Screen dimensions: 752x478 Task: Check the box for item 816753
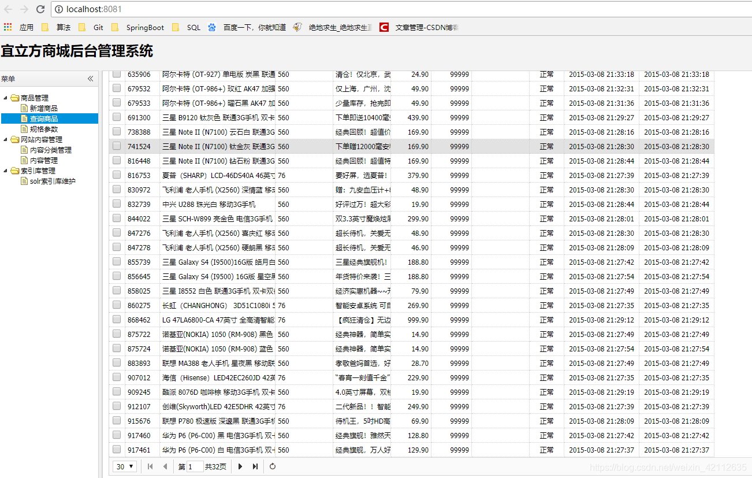click(117, 175)
